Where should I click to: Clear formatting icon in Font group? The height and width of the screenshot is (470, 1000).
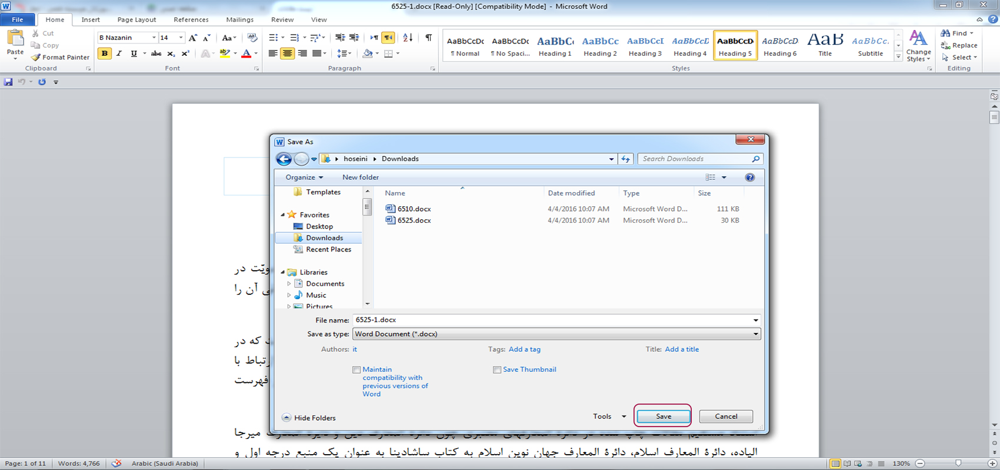(x=252, y=38)
